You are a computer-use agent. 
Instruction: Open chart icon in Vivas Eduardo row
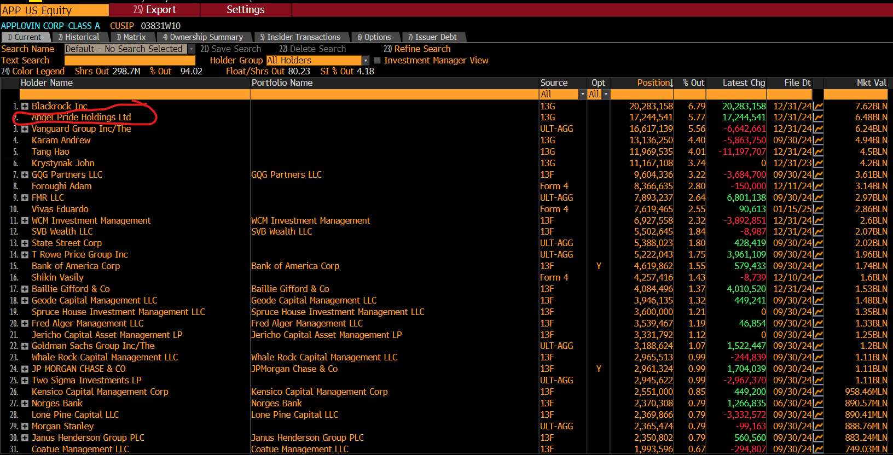[818, 209]
